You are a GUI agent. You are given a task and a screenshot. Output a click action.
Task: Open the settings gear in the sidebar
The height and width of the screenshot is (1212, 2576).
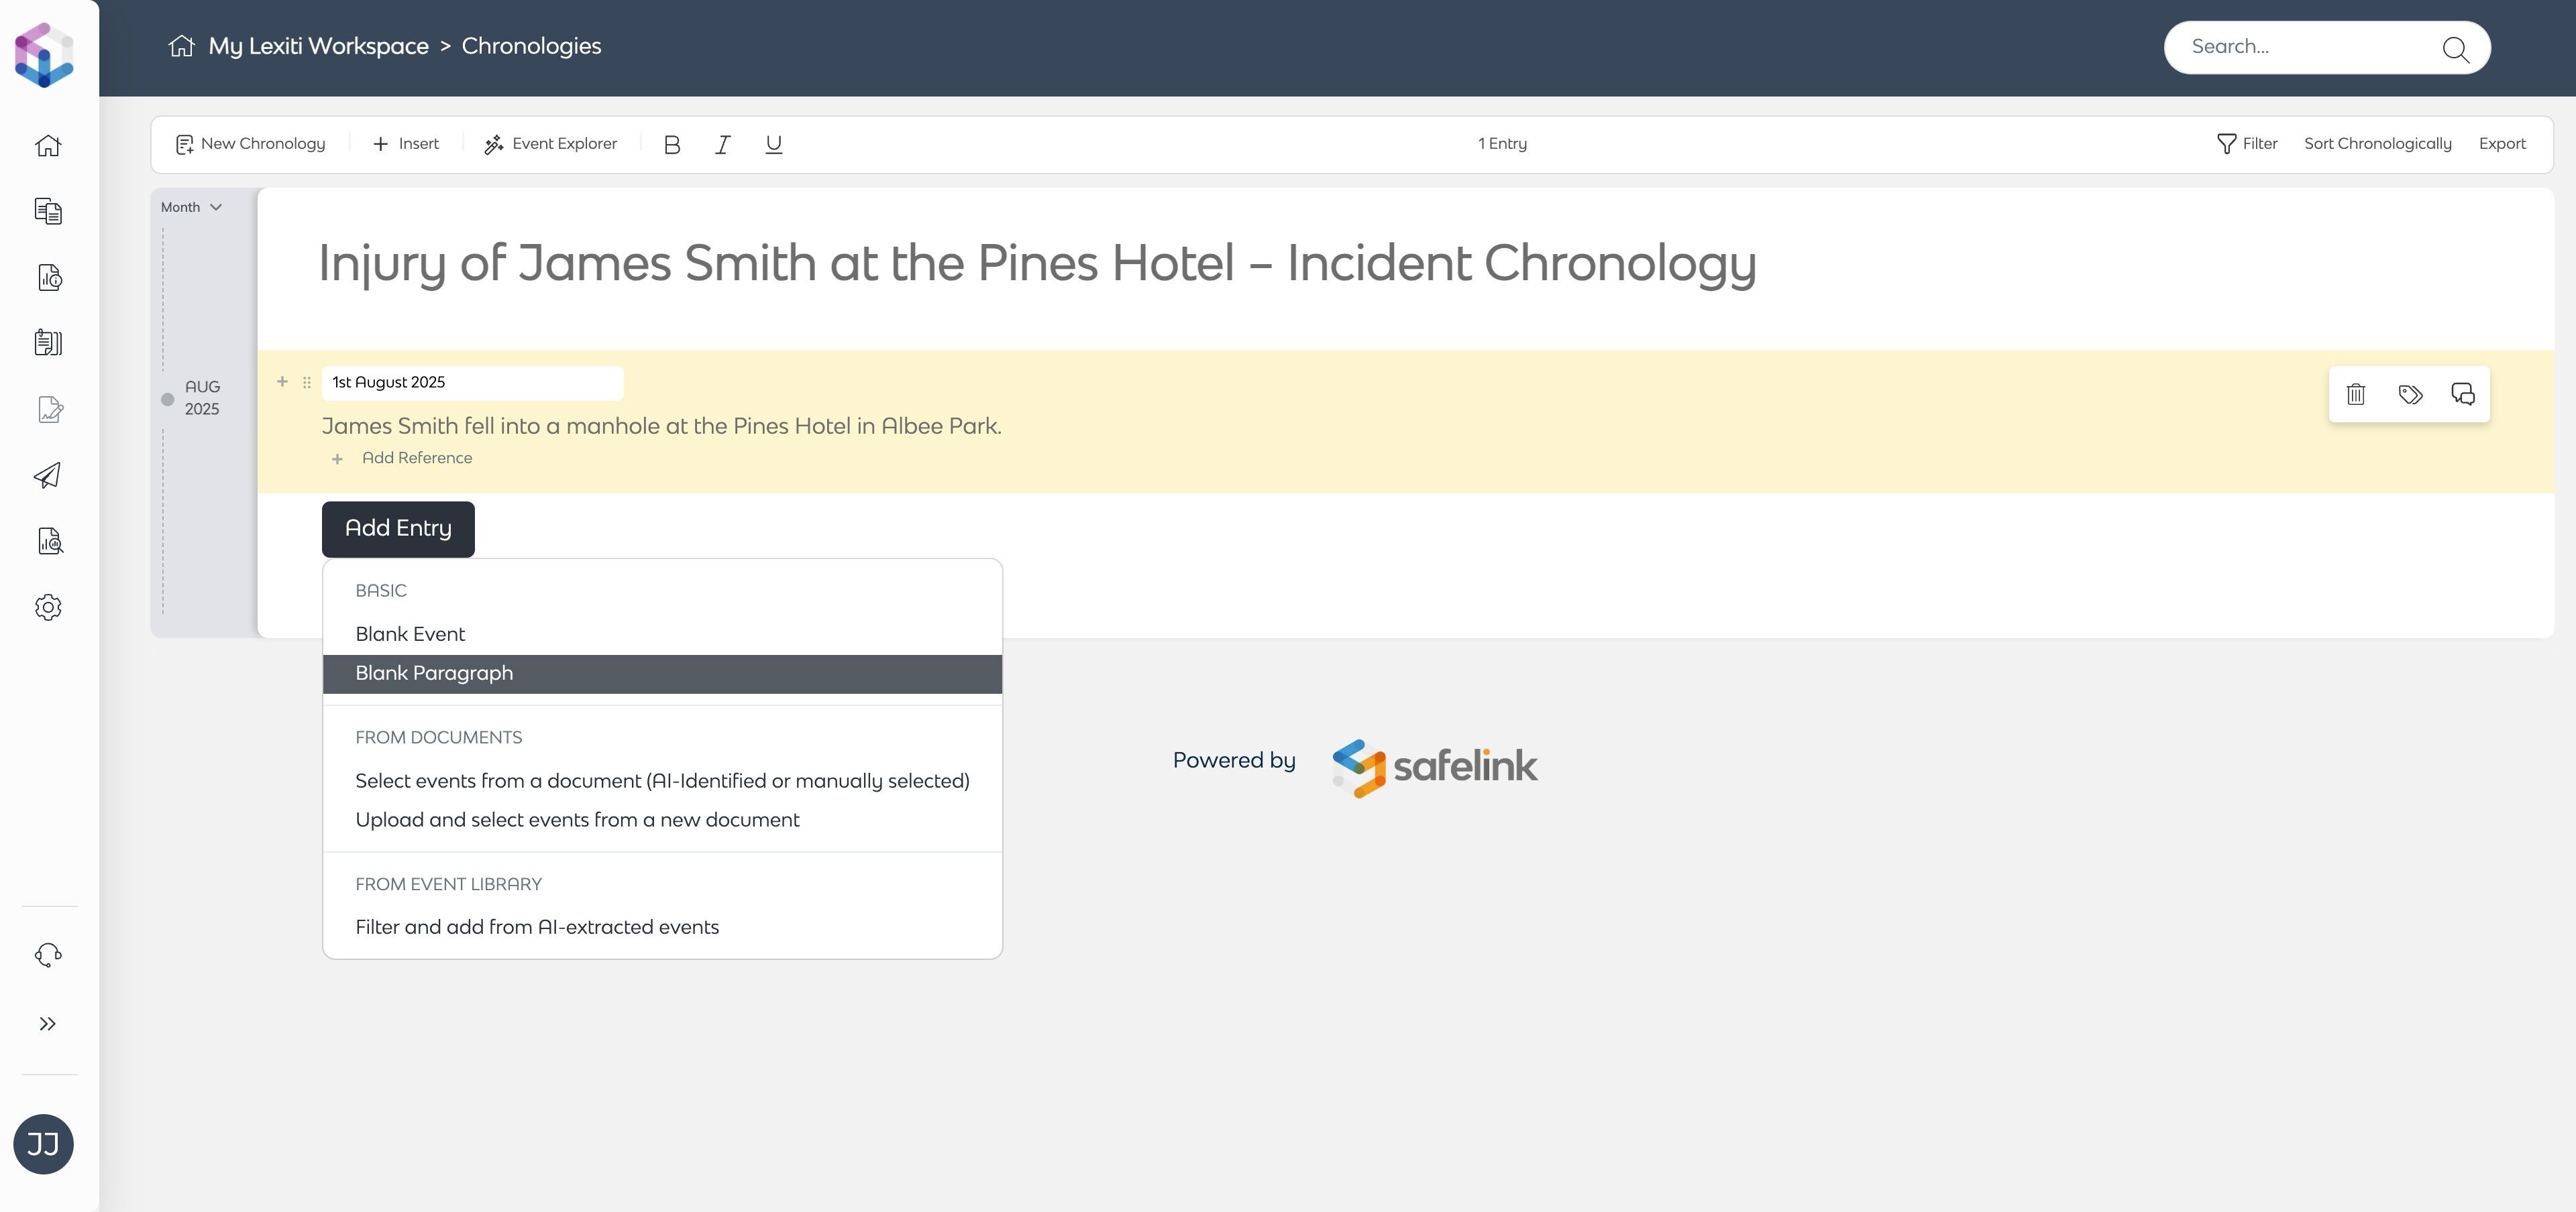[x=48, y=607]
